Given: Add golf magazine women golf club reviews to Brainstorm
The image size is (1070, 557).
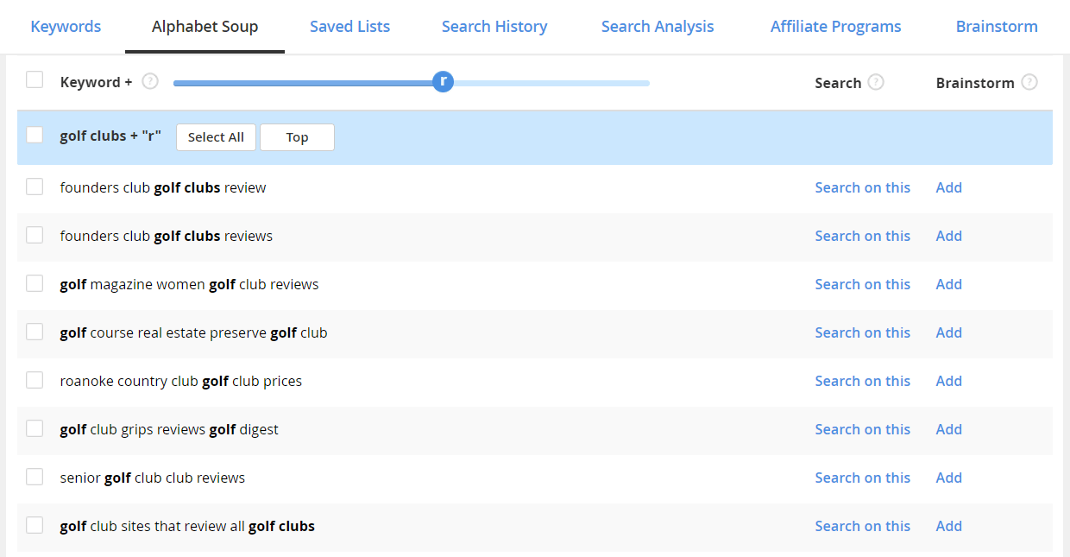Looking at the screenshot, I should tap(948, 284).
